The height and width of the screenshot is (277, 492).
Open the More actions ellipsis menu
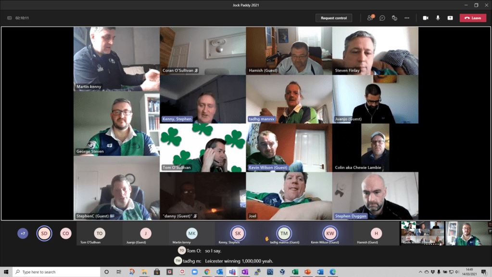click(407, 18)
